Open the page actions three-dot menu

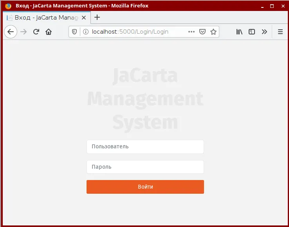(191, 32)
